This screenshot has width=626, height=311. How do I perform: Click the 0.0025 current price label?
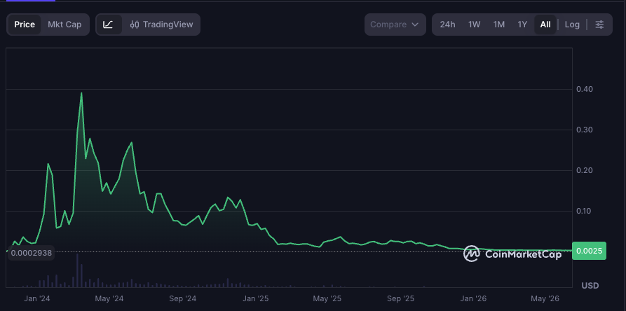pyautogui.click(x=590, y=251)
